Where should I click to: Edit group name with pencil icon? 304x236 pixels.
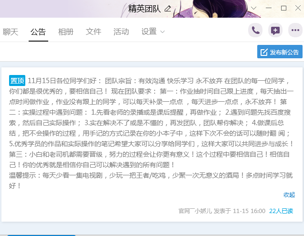click(x=168, y=9)
